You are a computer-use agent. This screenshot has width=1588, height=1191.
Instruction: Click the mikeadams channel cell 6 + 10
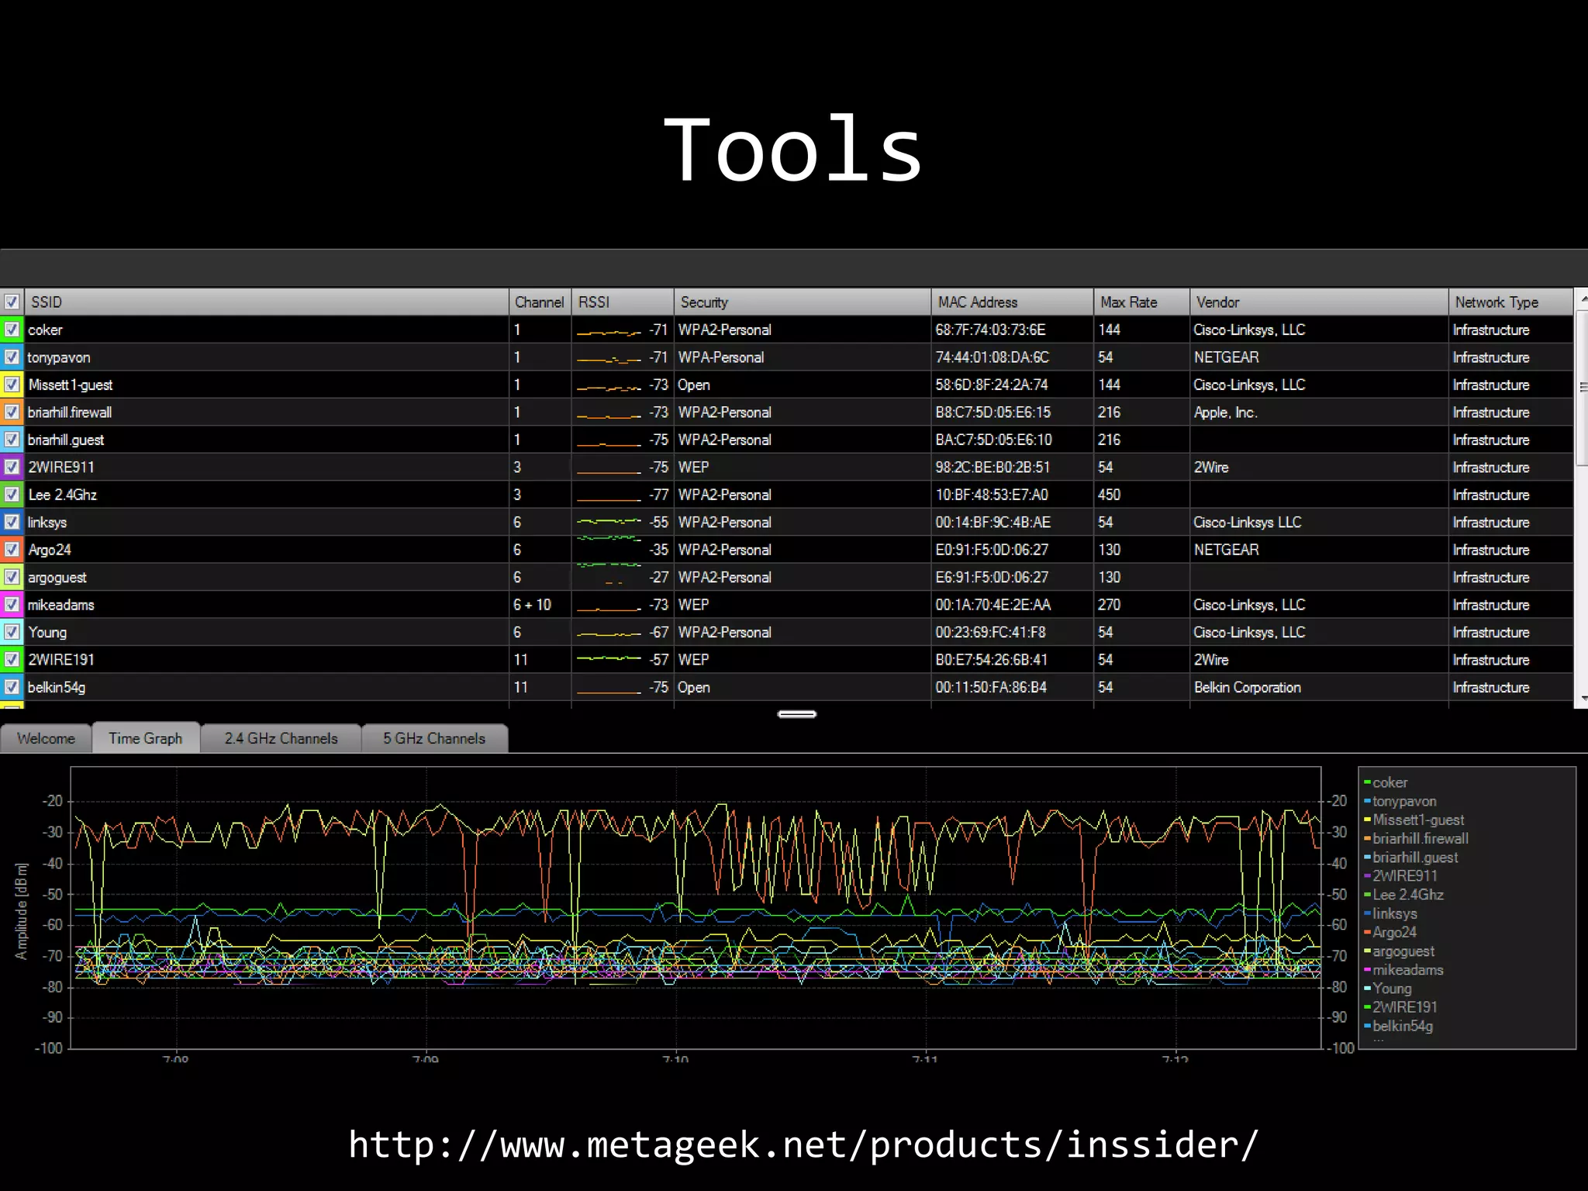tap(540, 604)
